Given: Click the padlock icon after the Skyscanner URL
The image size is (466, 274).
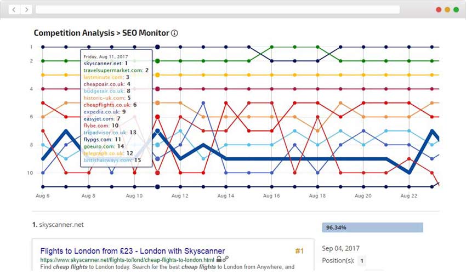Looking at the screenshot, I should (x=219, y=259).
